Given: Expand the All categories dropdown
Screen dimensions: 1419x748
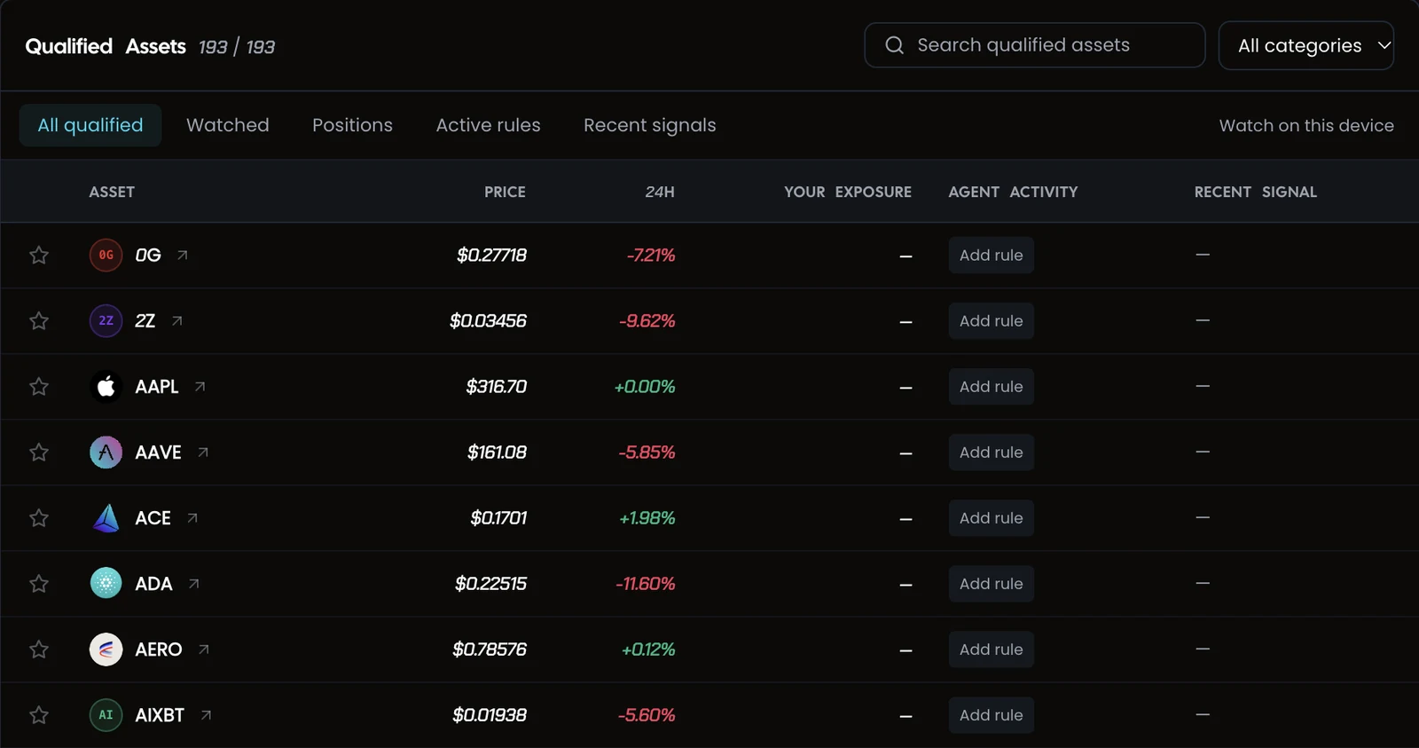Looking at the screenshot, I should pos(1306,45).
